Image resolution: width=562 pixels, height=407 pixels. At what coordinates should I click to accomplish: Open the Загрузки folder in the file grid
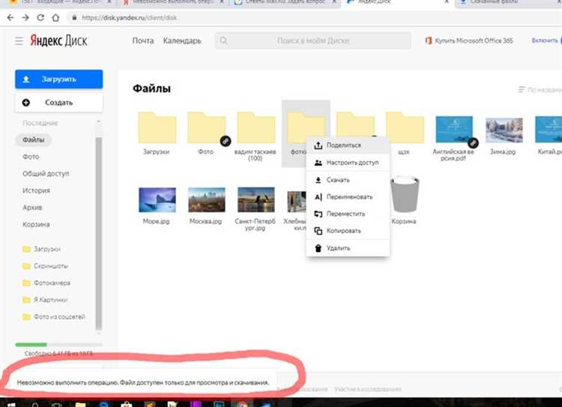click(x=157, y=128)
